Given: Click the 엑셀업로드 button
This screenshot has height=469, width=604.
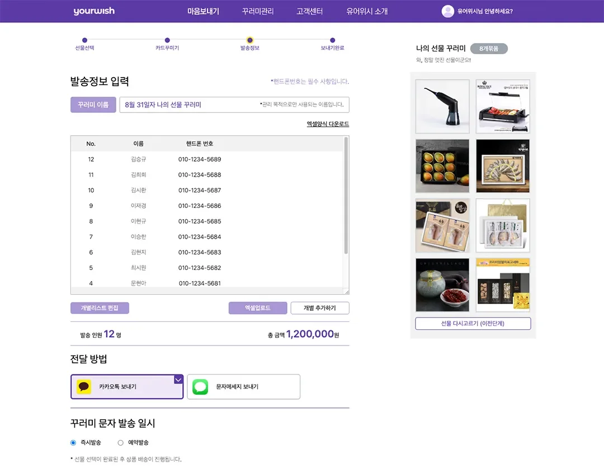Looking at the screenshot, I should point(257,307).
